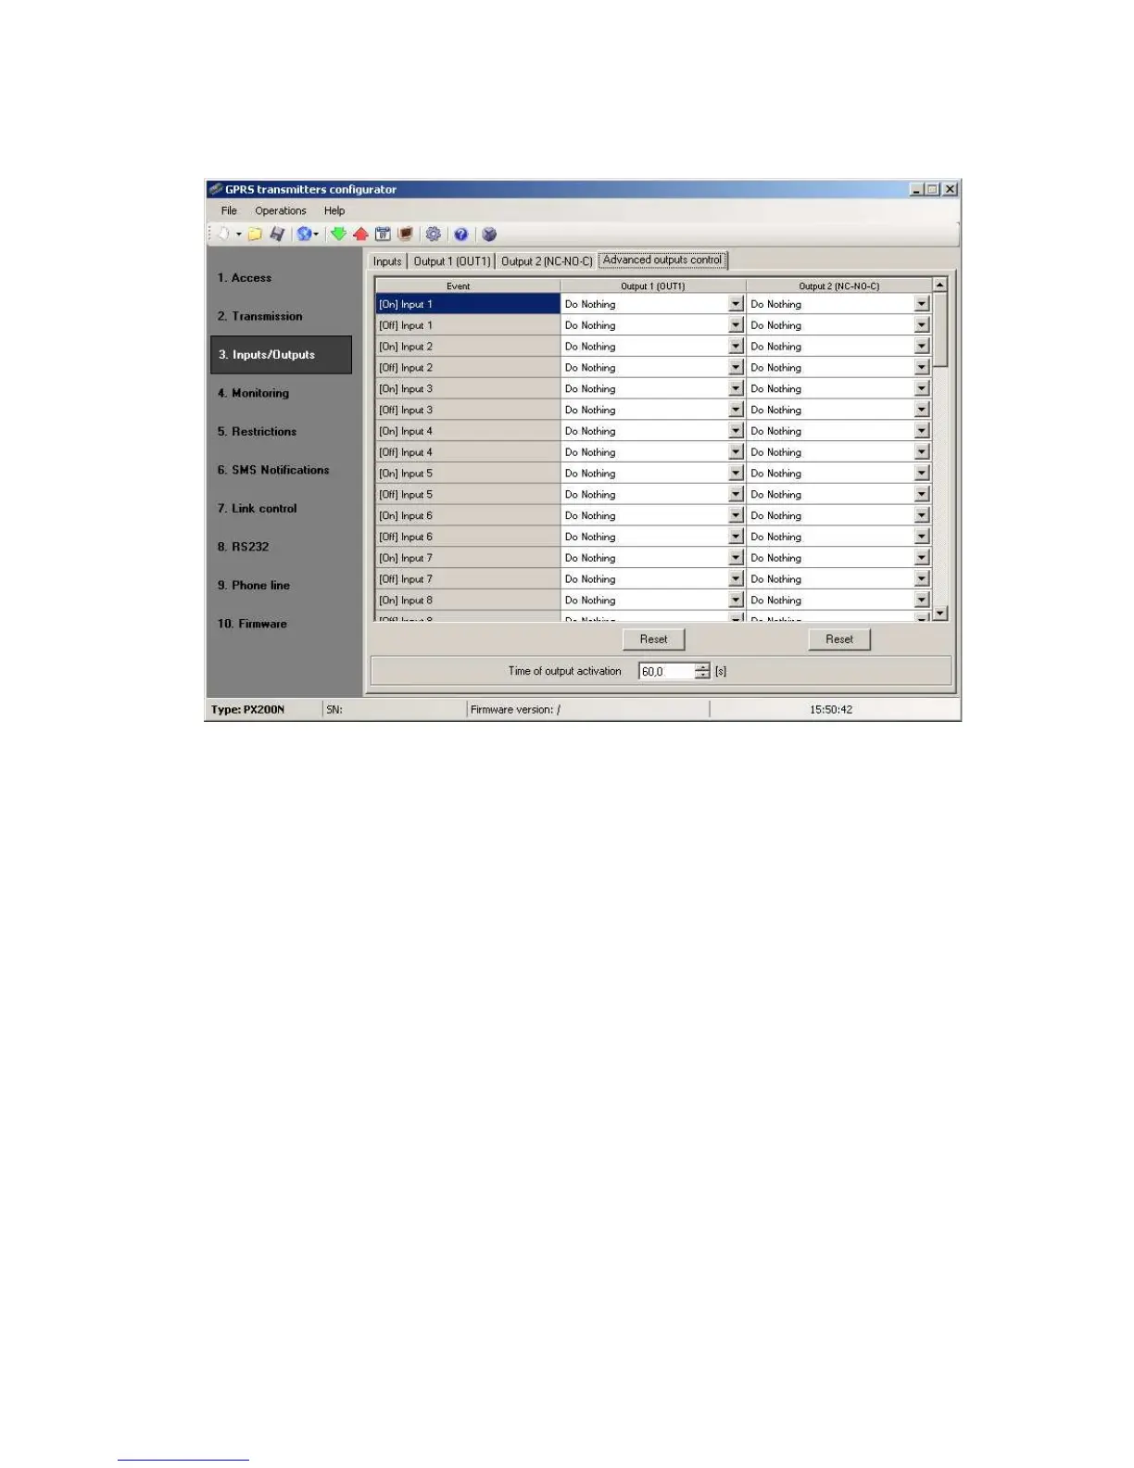This screenshot has width=1134, height=1468.
Task: Go to 4. Monitoring section
Action: click(253, 393)
